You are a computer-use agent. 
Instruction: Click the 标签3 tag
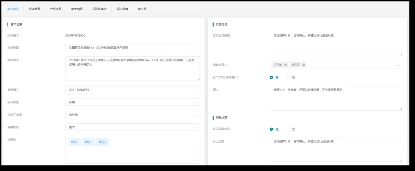(103, 142)
